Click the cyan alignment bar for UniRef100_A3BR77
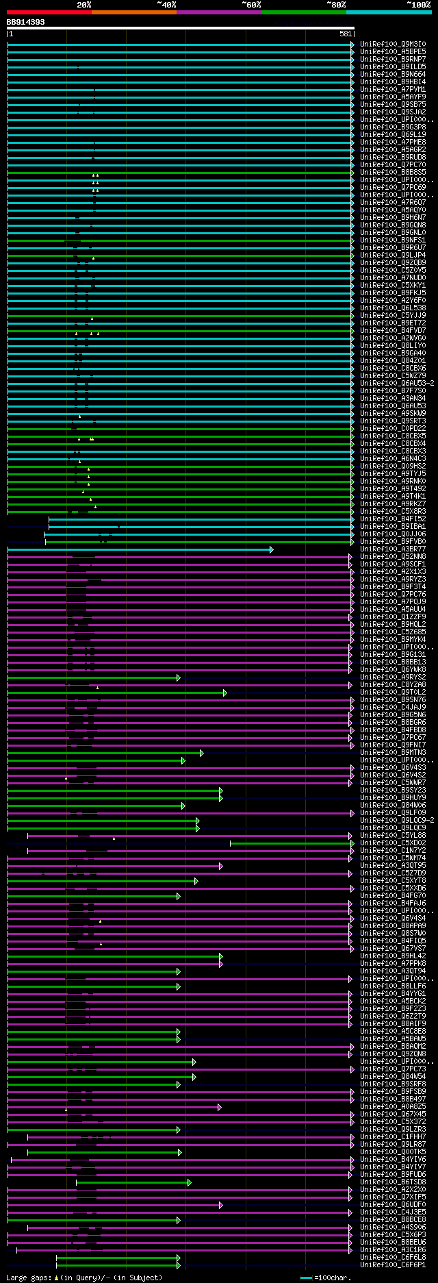This screenshot has width=438, height=1283. [x=140, y=549]
